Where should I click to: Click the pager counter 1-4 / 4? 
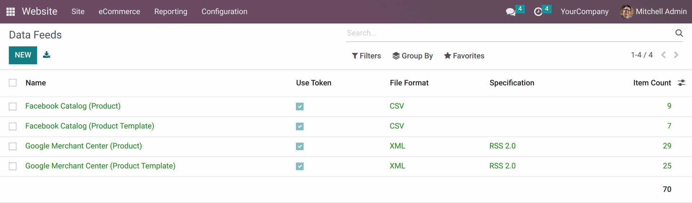(642, 55)
